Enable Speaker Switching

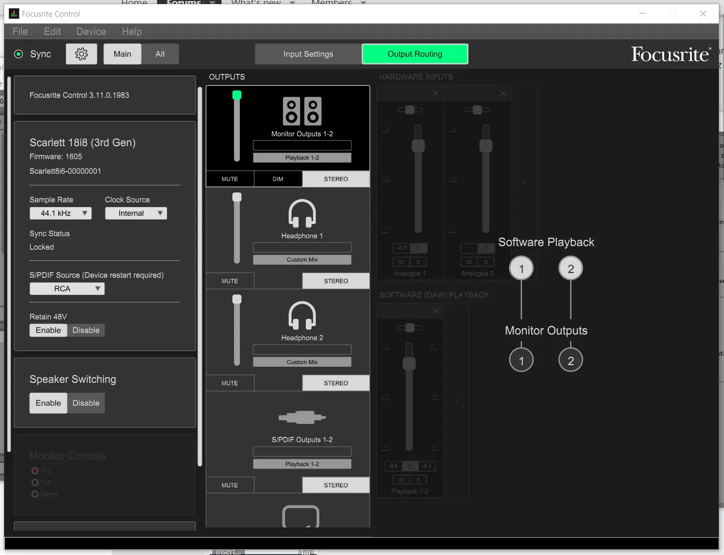(48, 403)
